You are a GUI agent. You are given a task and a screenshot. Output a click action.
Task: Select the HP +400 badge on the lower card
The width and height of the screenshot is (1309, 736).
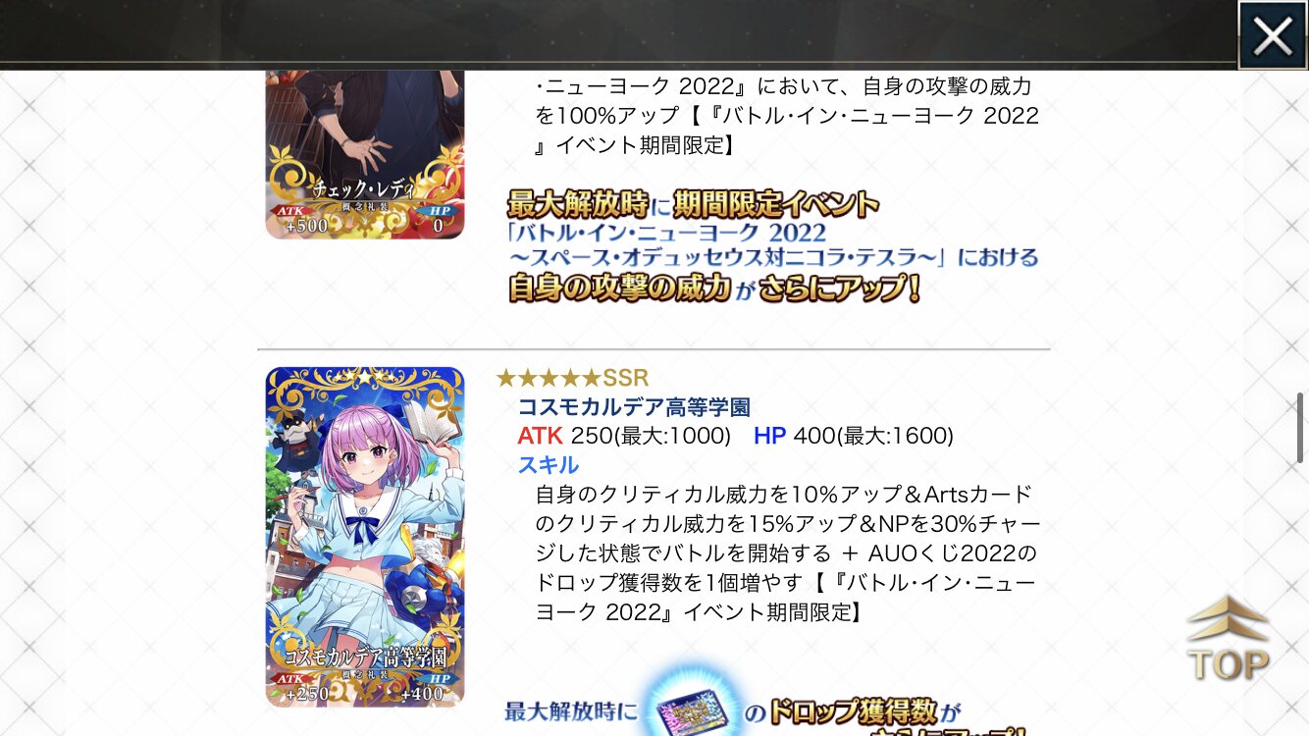428,688
